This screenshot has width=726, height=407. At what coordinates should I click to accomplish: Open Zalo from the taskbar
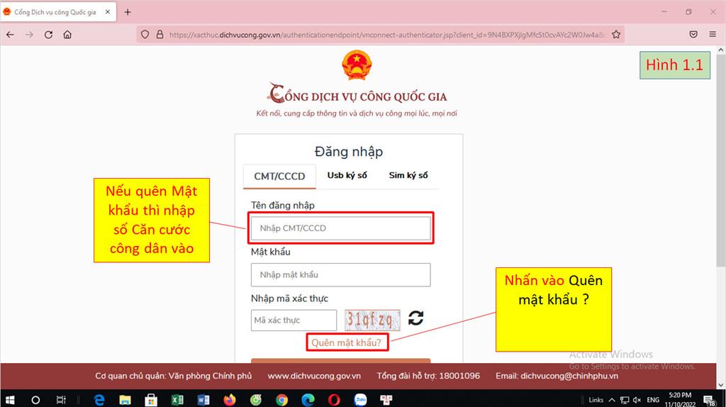click(360, 400)
